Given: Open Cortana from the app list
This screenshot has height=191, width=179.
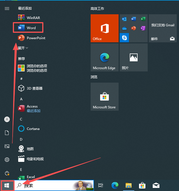Looking at the screenshot, I should pyautogui.click(x=29, y=129).
